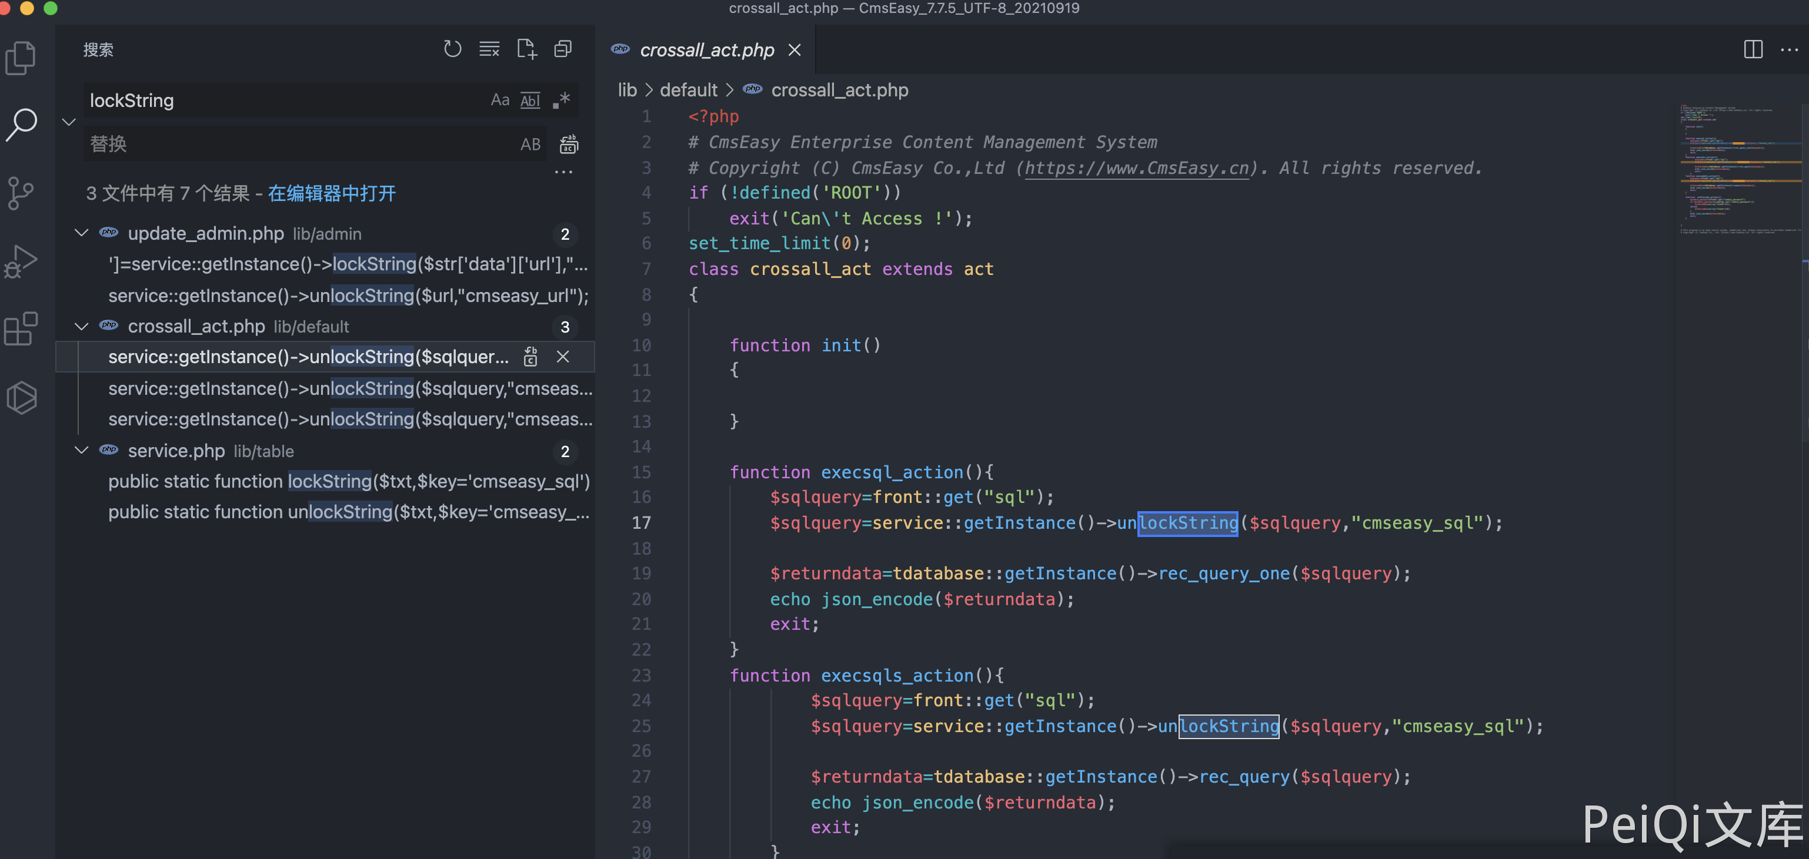Collapse the update_admin.php results group

tap(82, 233)
